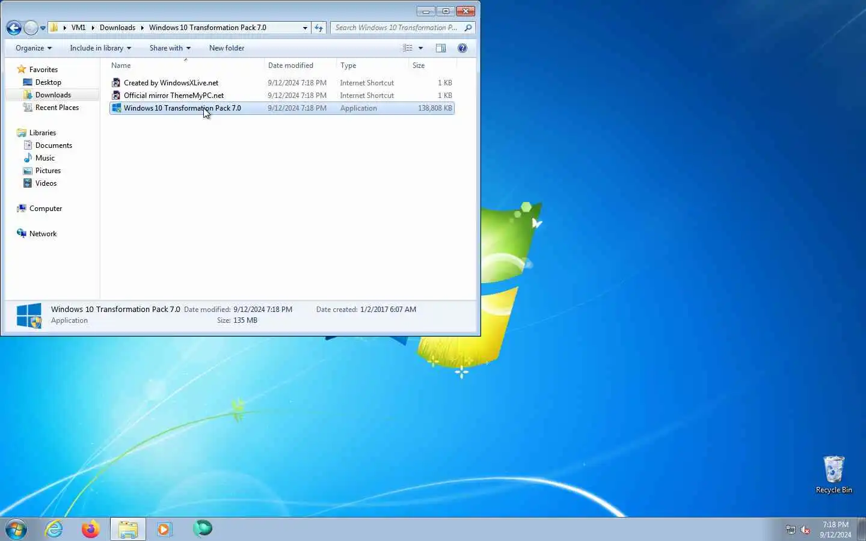Minimize the Explorer window

(426, 11)
